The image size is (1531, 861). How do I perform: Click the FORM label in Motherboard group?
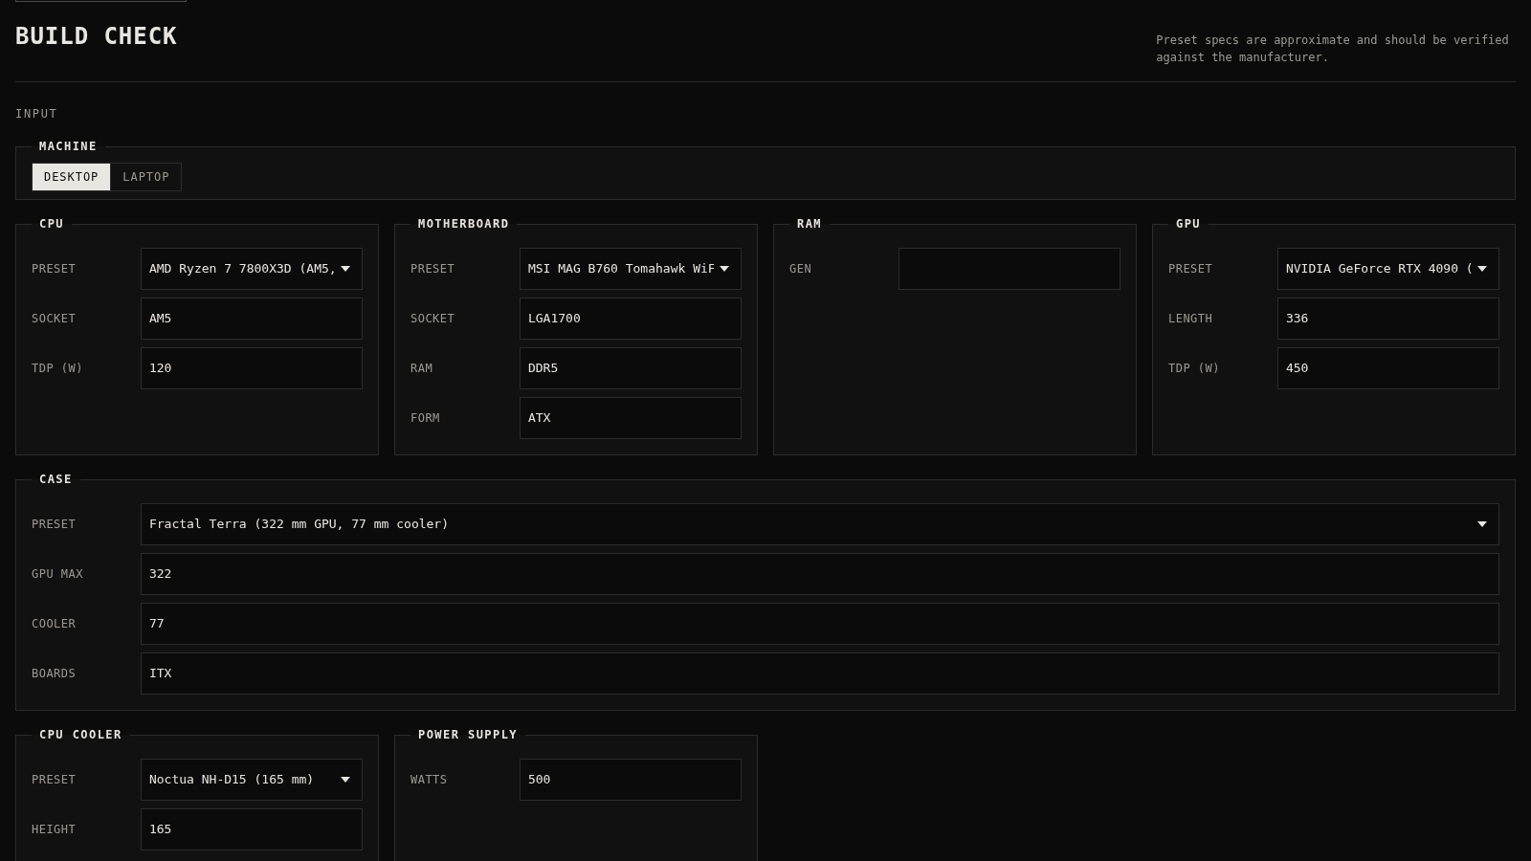tap(425, 418)
